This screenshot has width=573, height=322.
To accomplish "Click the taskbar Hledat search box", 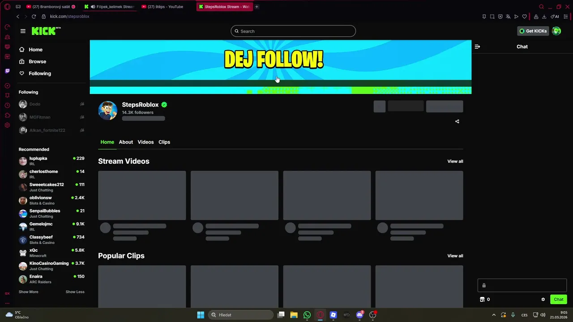I will click(241, 315).
